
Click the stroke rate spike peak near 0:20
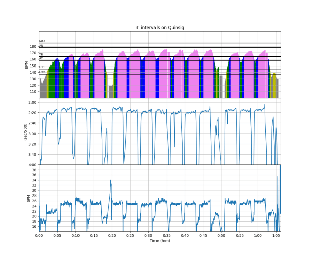111,180
